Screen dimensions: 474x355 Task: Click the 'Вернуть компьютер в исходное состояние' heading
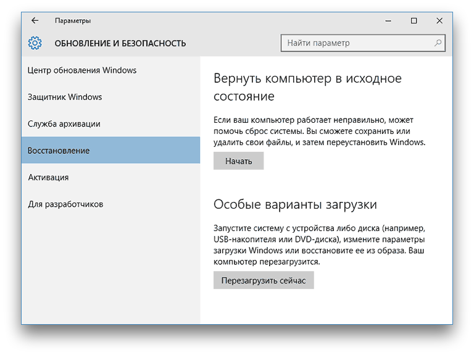click(x=307, y=87)
